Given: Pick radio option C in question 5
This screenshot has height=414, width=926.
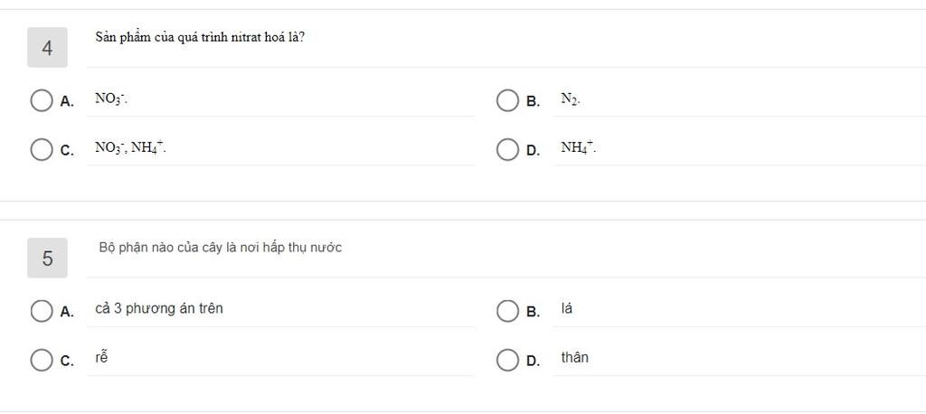Looking at the screenshot, I should coord(42,360).
